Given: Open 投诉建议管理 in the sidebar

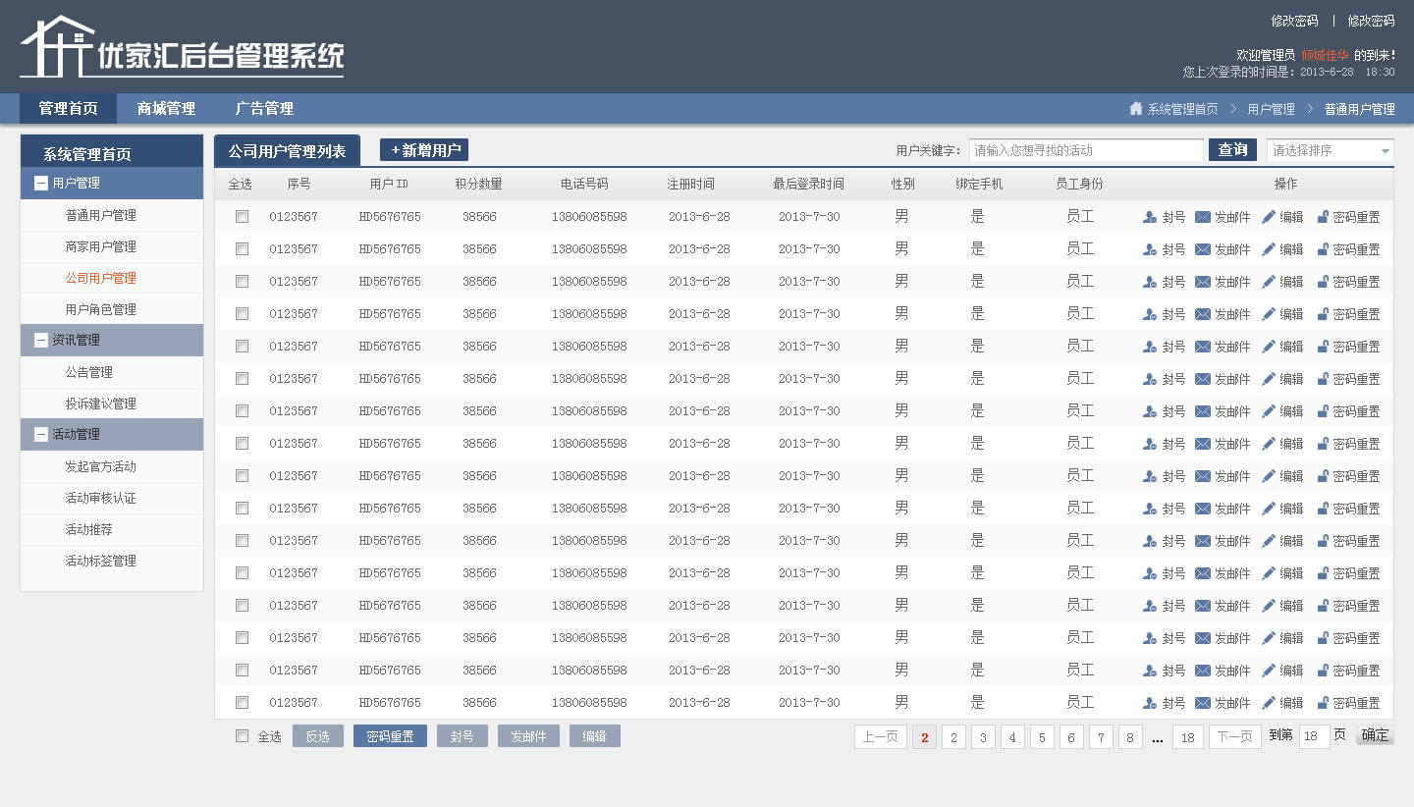Looking at the screenshot, I should pyautogui.click(x=101, y=403).
